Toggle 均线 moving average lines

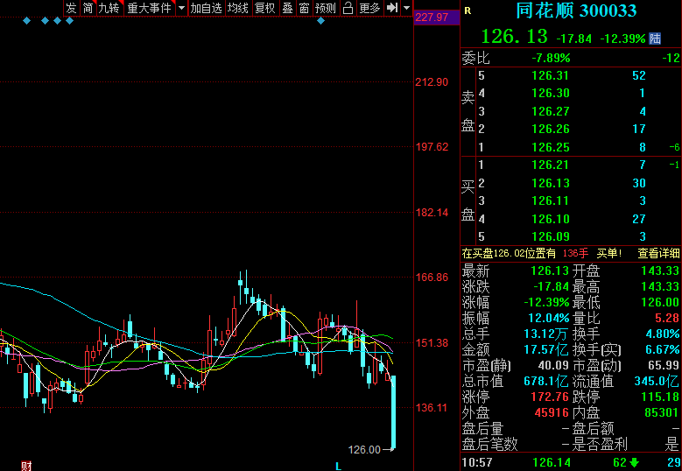238,8
